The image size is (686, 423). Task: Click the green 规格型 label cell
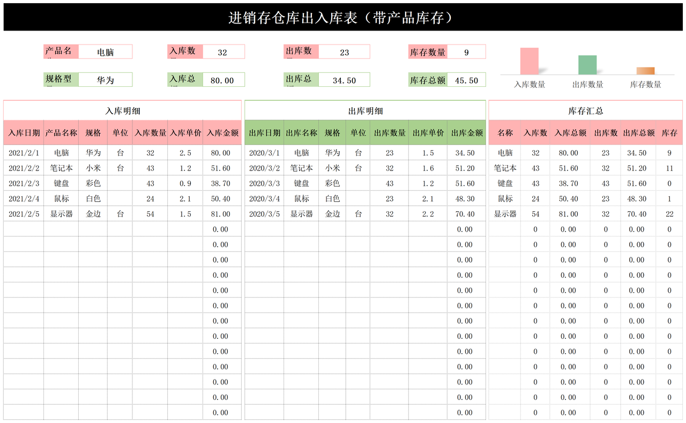click(x=61, y=80)
